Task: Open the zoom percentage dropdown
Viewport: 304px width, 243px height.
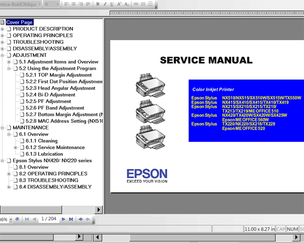Action: coord(11,220)
